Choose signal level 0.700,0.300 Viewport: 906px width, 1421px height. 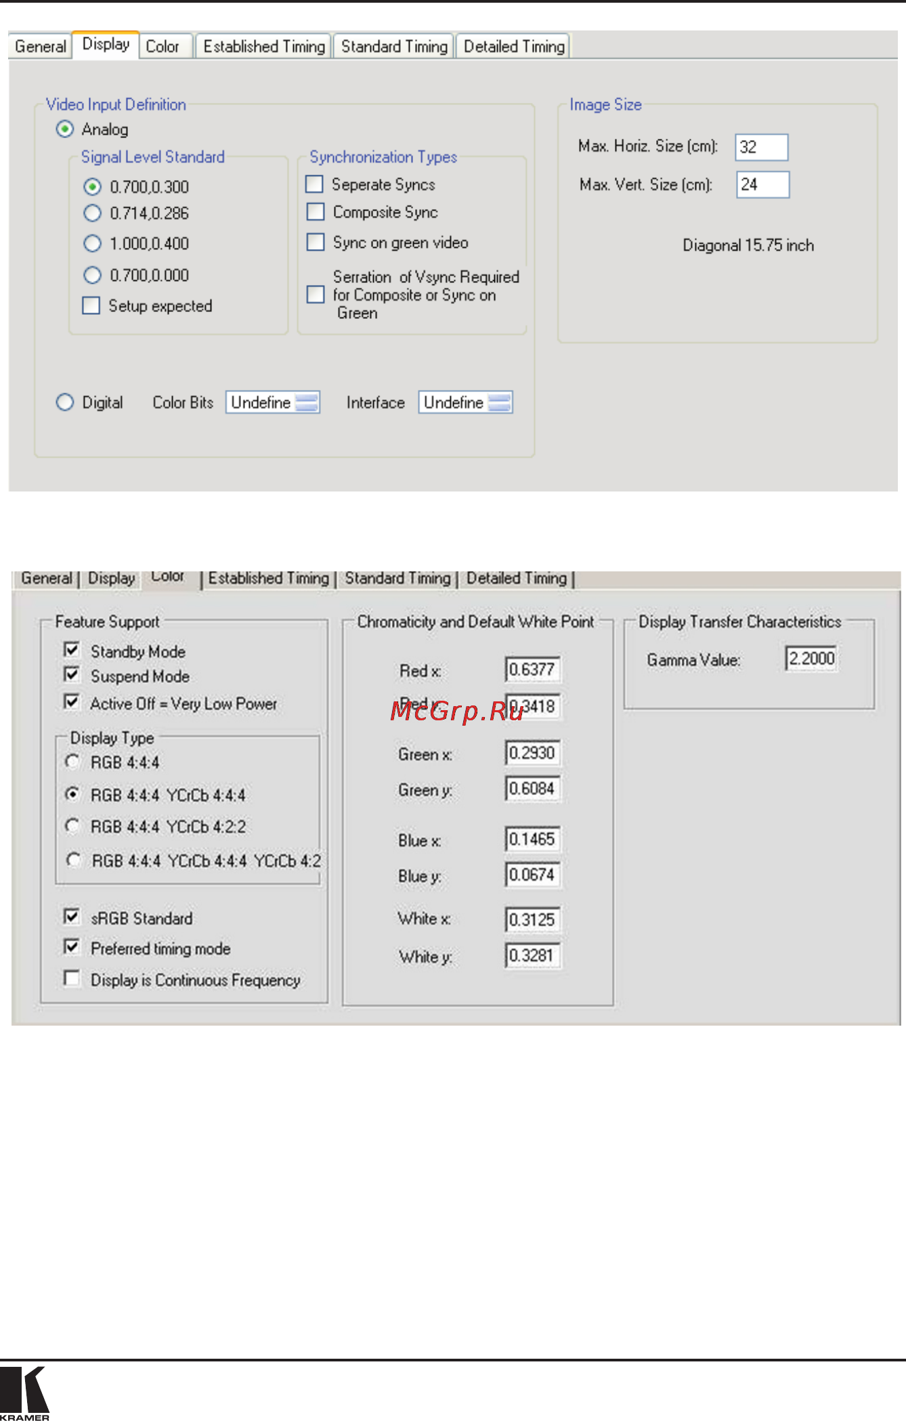click(x=92, y=187)
